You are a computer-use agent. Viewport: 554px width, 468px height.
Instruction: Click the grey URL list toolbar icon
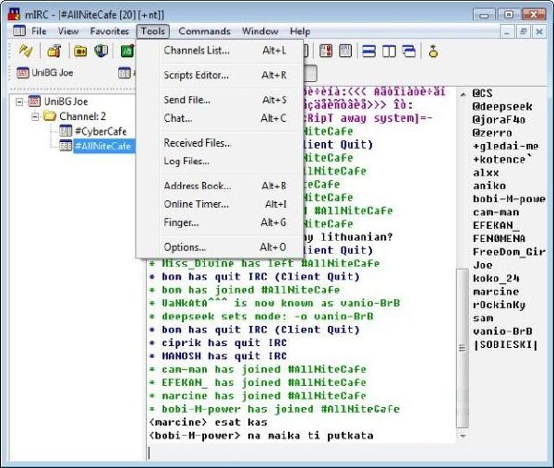point(345,51)
